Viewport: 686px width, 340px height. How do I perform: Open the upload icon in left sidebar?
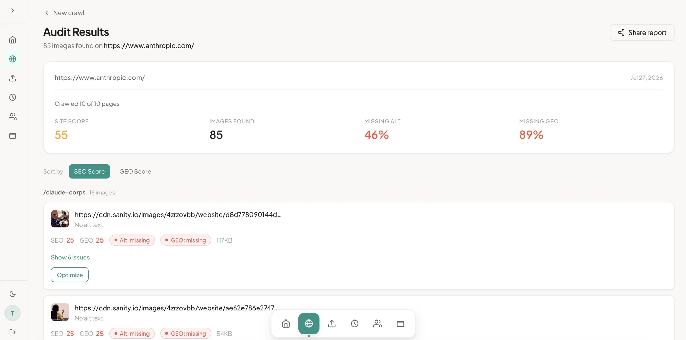point(13,78)
